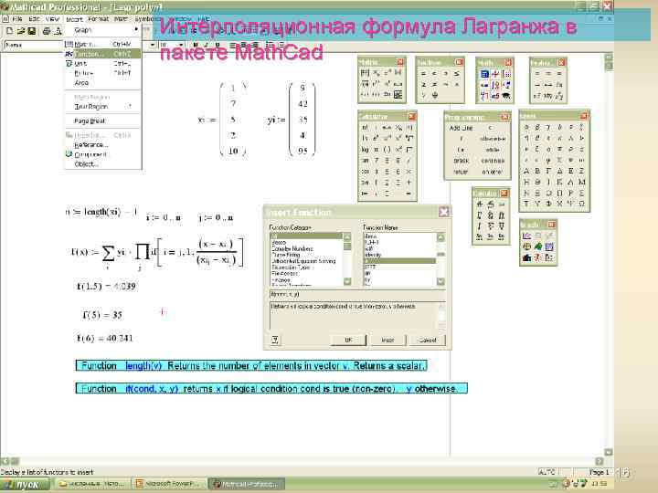Insert capital Sigma from Greek palette

[581, 193]
